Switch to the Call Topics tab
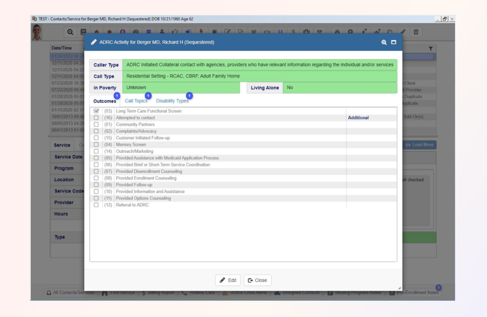 pyautogui.click(x=136, y=101)
